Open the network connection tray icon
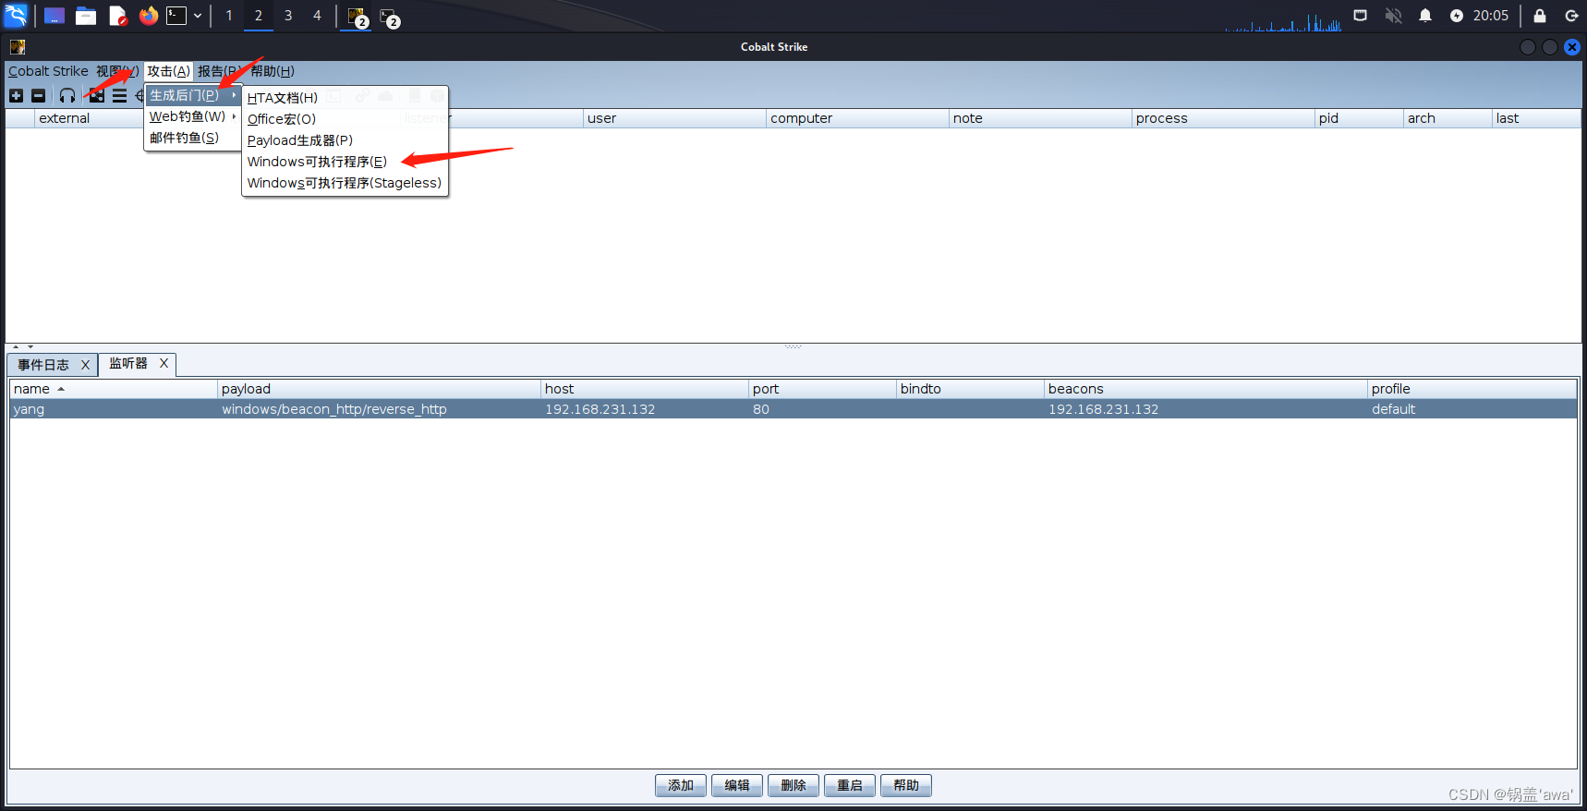This screenshot has height=811, width=1587. pyautogui.click(x=1361, y=16)
